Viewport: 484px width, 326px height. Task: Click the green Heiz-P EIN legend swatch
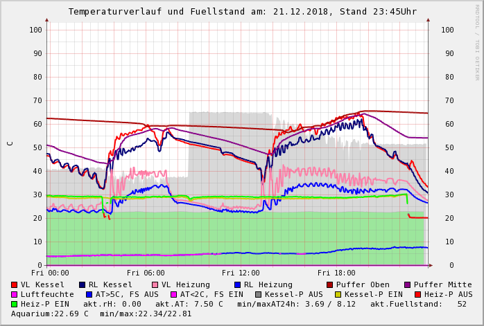click(15, 305)
